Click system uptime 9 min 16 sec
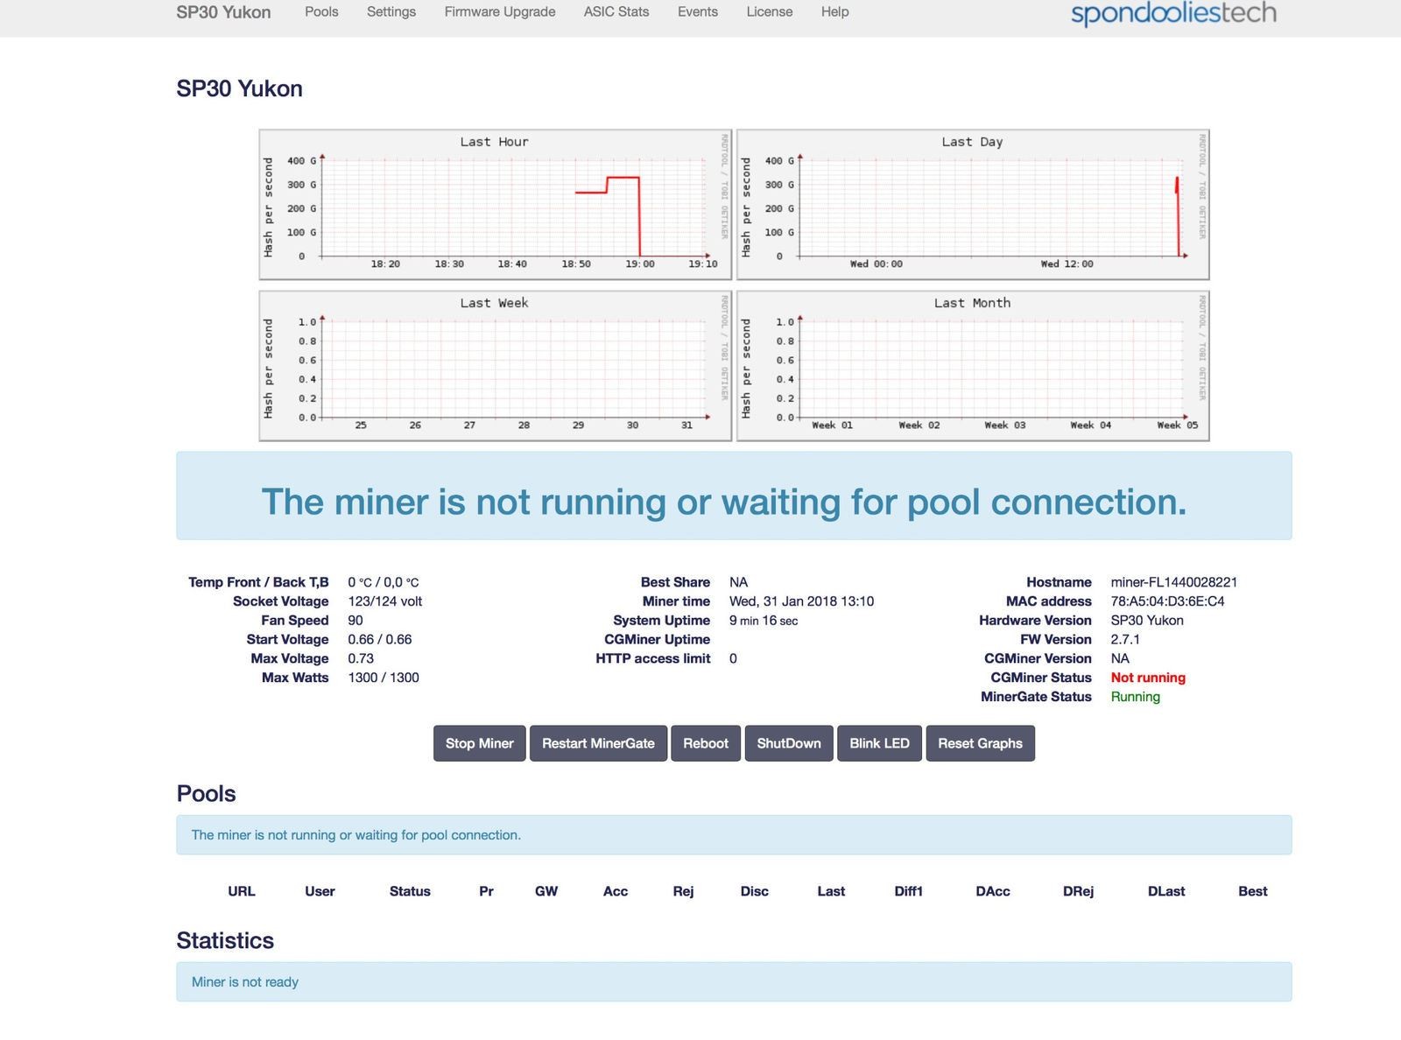This screenshot has width=1401, height=1040. pos(763,621)
